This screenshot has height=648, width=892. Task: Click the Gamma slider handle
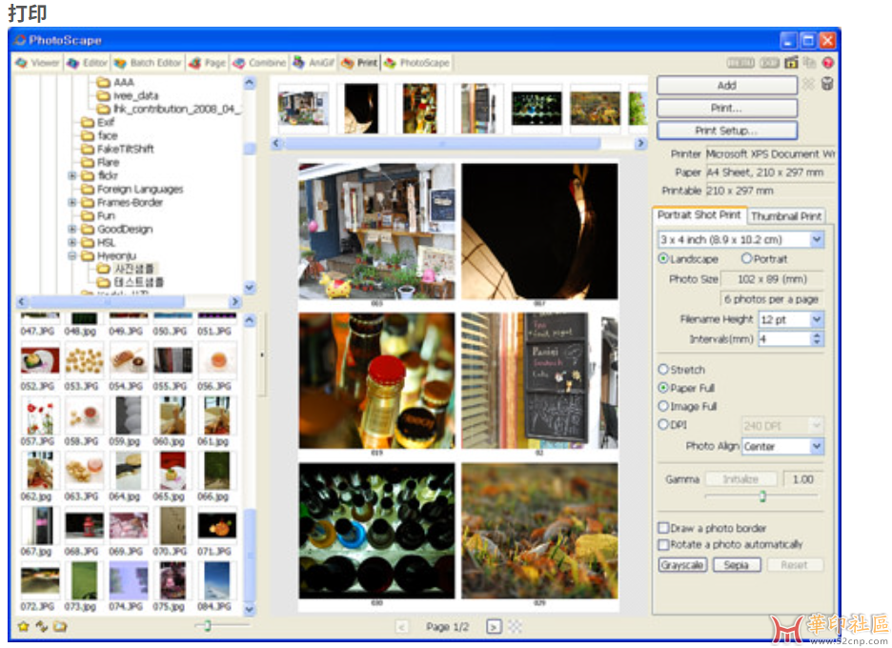coord(762,496)
